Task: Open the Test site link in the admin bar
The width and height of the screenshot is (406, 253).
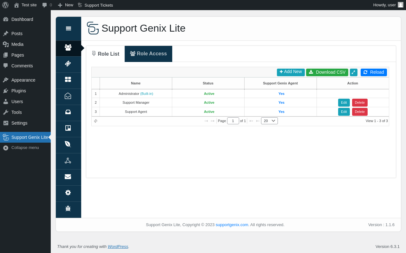Action: pyautogui.click(x=25, y=5)
